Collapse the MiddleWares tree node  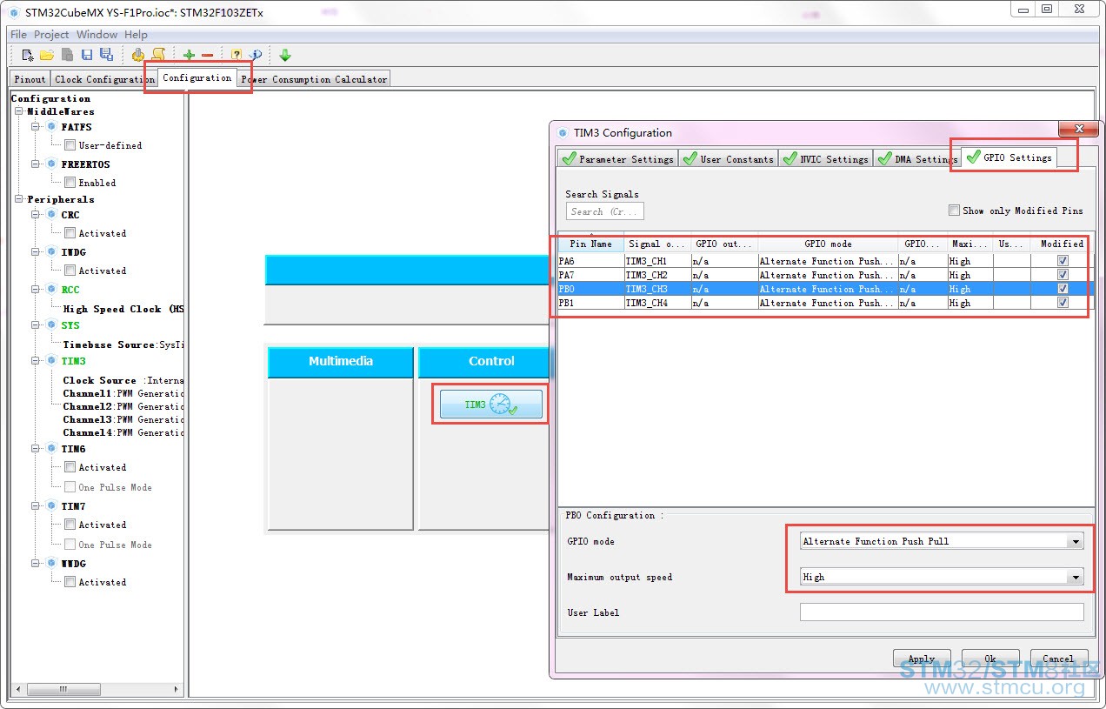(19, 111)
